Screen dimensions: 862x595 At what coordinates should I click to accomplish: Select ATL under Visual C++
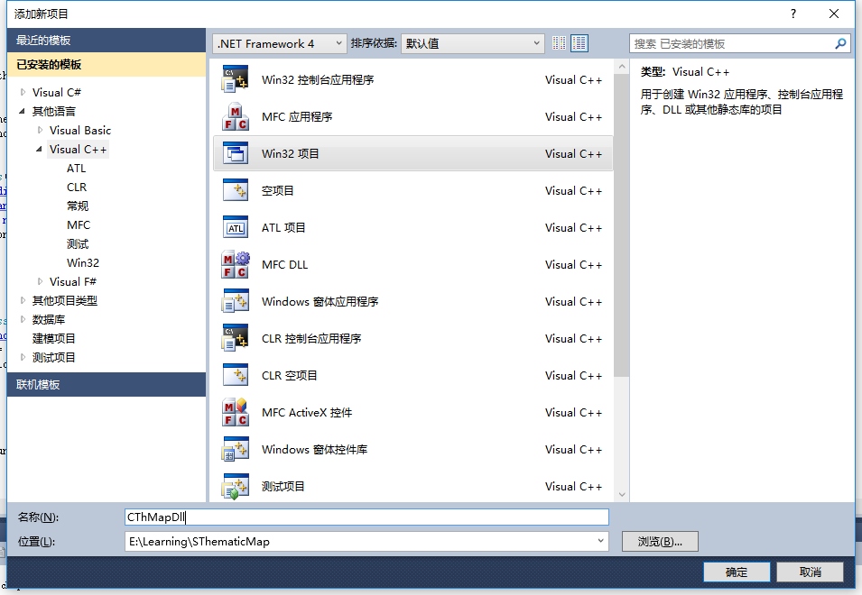(x=76, y=168)
